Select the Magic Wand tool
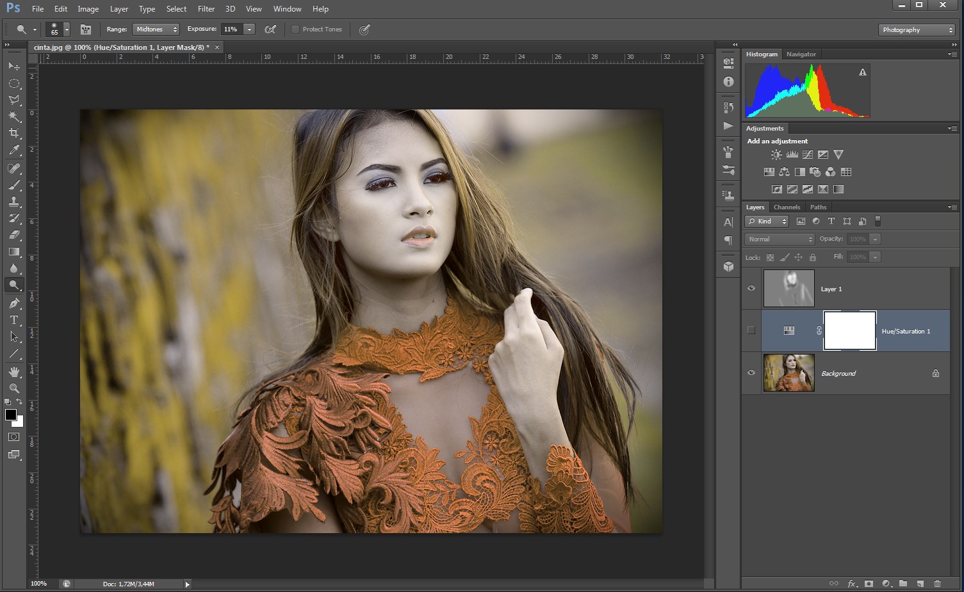The image size is (964, 592). pos(14,116)
